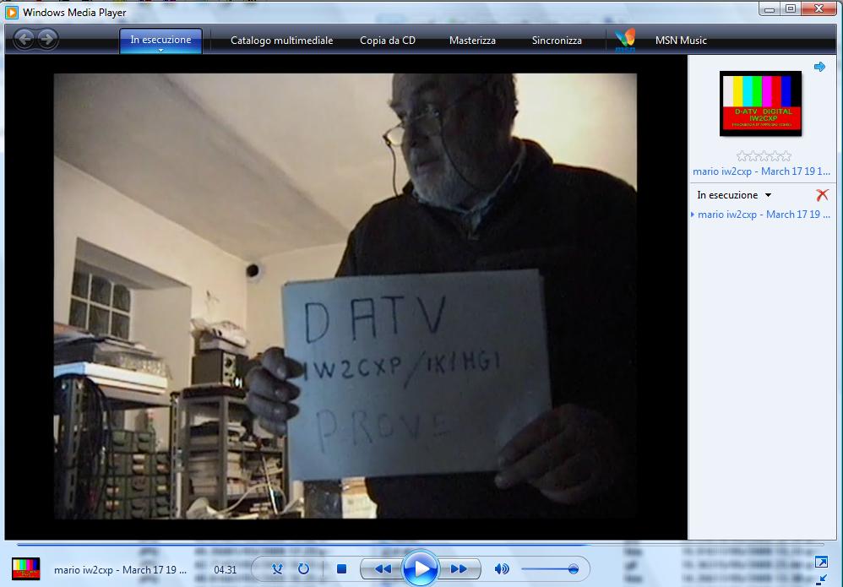Image resolution: width=843 pixels, height=587 pixels.
Task: Open the mario iw2cxp title link under the stars
Action: pyautogui.click(x=761, y=171)
